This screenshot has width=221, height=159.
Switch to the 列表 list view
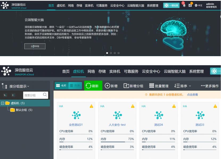[75, 86]
